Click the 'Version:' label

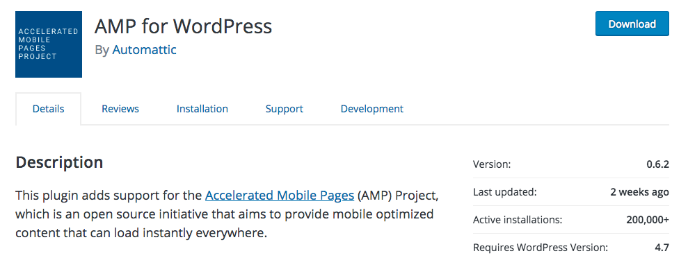(x=492, y=164)
